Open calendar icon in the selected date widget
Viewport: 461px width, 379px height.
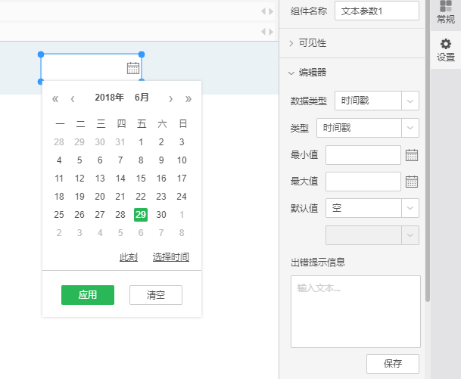(x=133, y=68)
